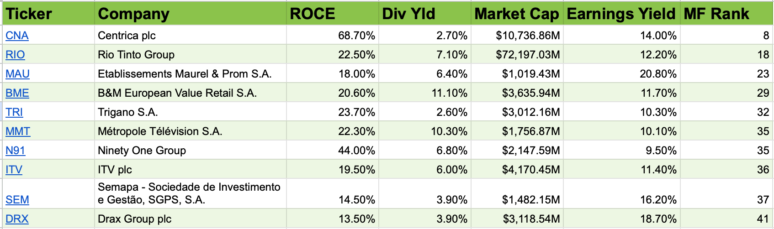Click the Market Cap header cell
774x229 pixels.
516,14
